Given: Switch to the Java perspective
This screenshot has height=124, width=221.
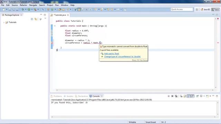Looking at the screenshot, I should [x=215, y=10].
